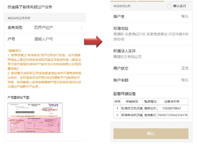Image resolution: width=197 pixels, height=144 pixels.
Task: Click the 业务类型 label
Action: 15,28
